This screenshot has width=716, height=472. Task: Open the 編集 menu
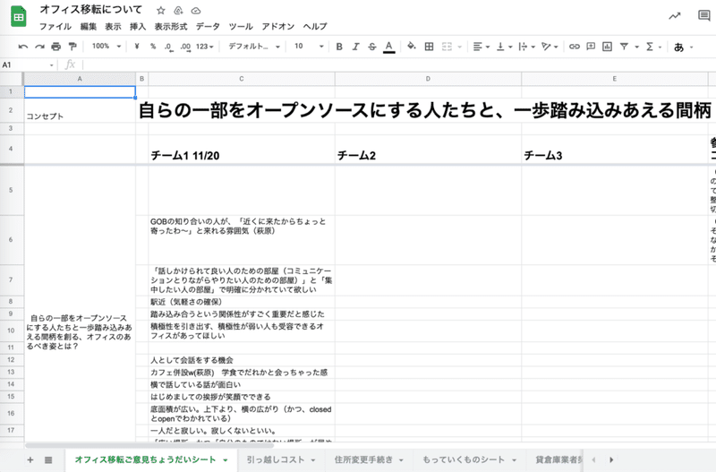coord(88,27)
